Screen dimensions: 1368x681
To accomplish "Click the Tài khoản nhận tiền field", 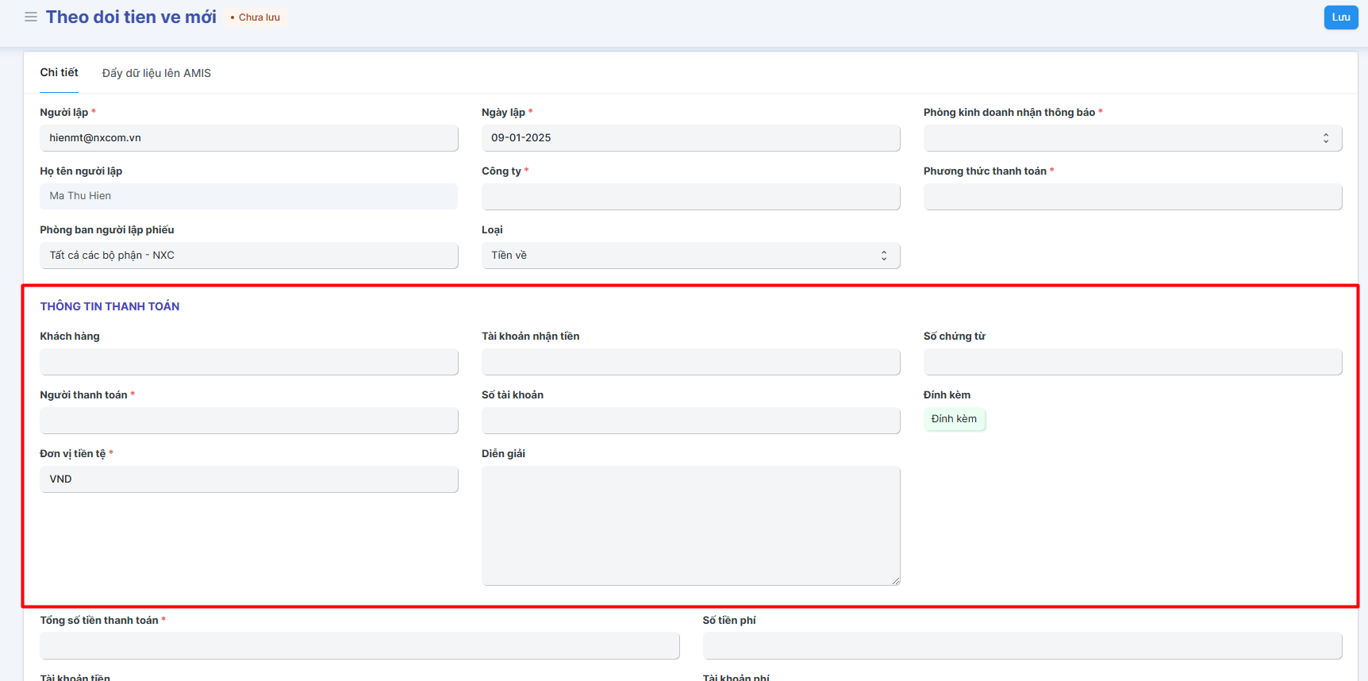I will (690, 362).
